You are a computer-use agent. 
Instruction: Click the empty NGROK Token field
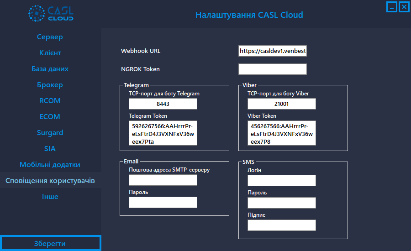(273, 69)
